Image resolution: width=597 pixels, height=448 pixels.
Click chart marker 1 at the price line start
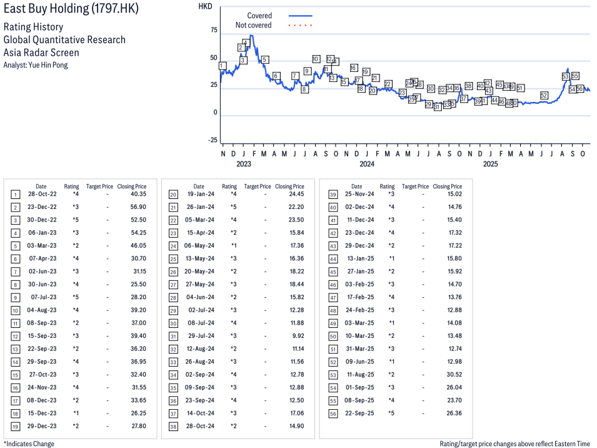222,66
